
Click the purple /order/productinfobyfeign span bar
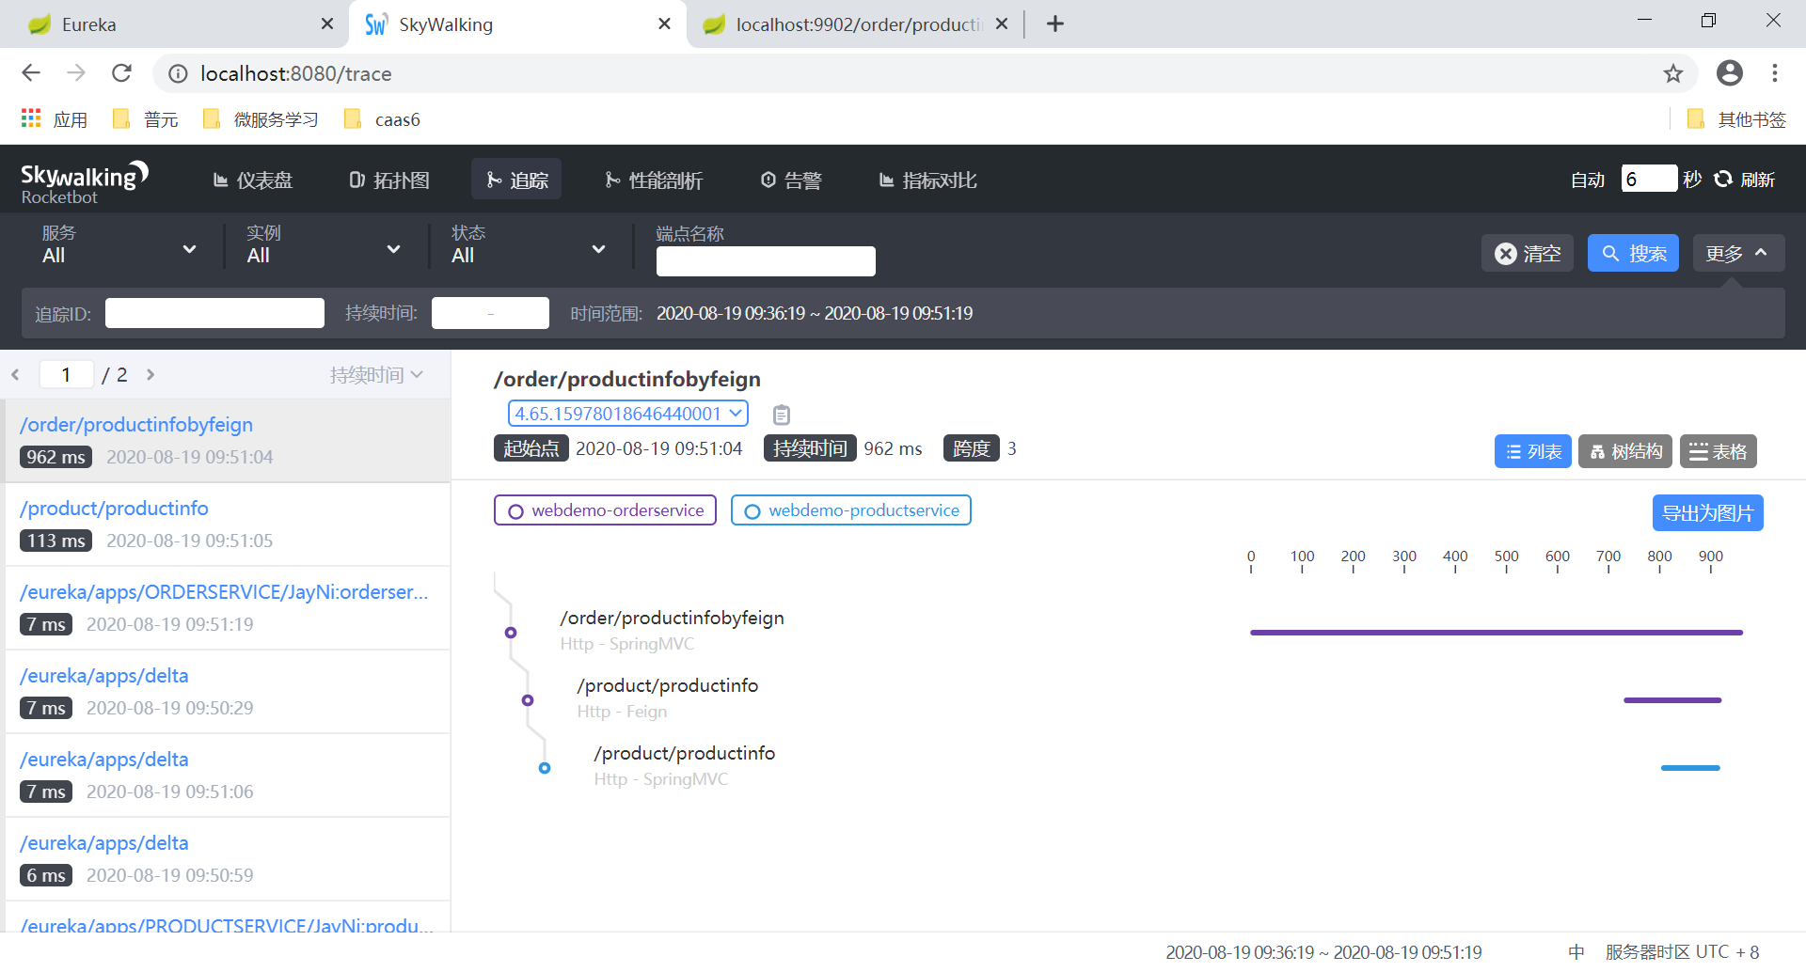pyautogui.click(x=1496, y=633)
